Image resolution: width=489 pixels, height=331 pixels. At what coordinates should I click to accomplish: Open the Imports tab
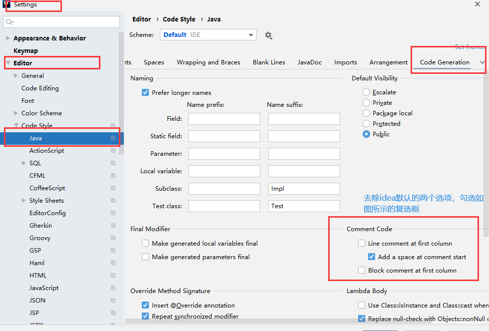coord(346,62)
